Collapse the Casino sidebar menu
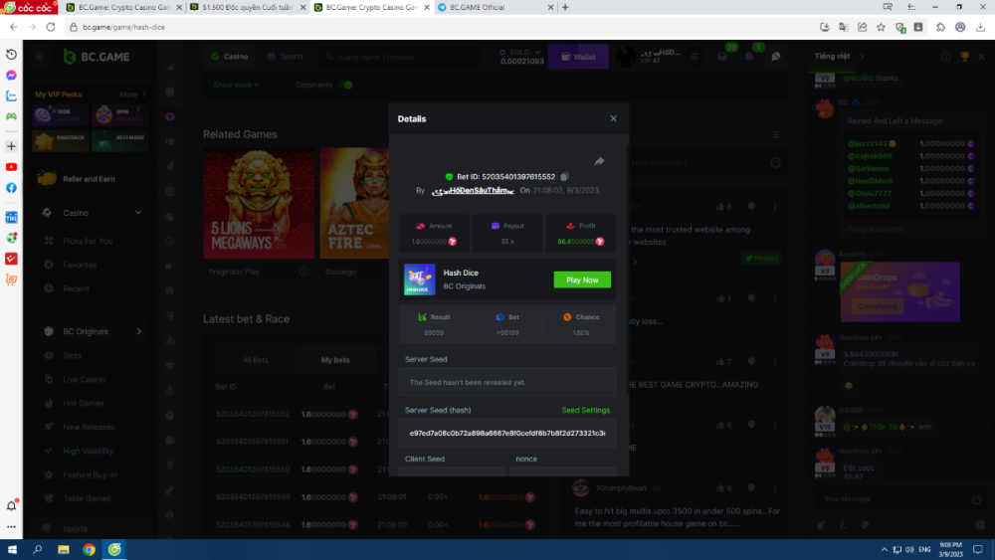 [138, 213]
